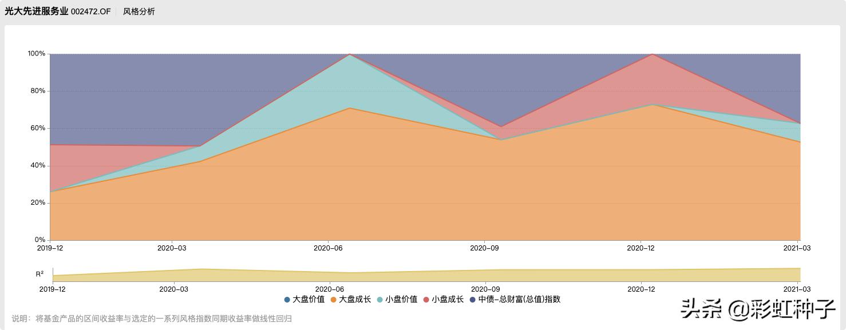Click the 60% y-axis label
846x330 pixels.
[38, 128]
